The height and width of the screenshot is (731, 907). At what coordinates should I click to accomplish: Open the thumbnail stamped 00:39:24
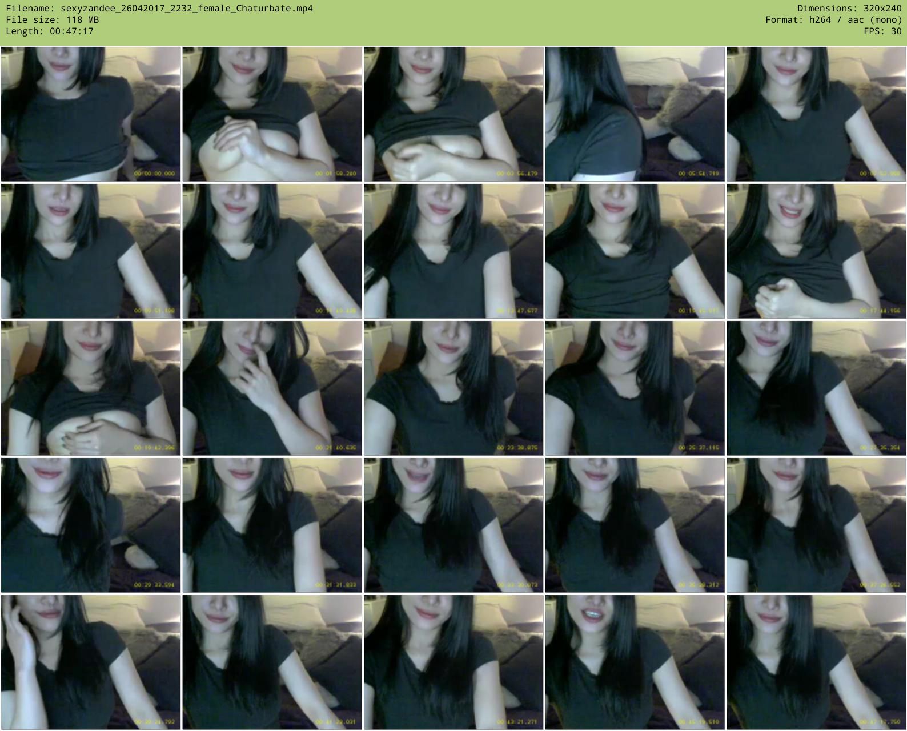pyautogui.click(x=91, y=662)
